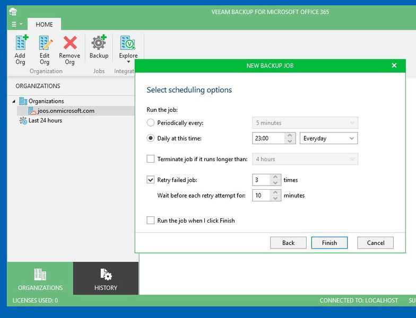Switch to the ORGANIZATIONS view
The height and width of the screenshot is (318, 416).
click(40, 278)
